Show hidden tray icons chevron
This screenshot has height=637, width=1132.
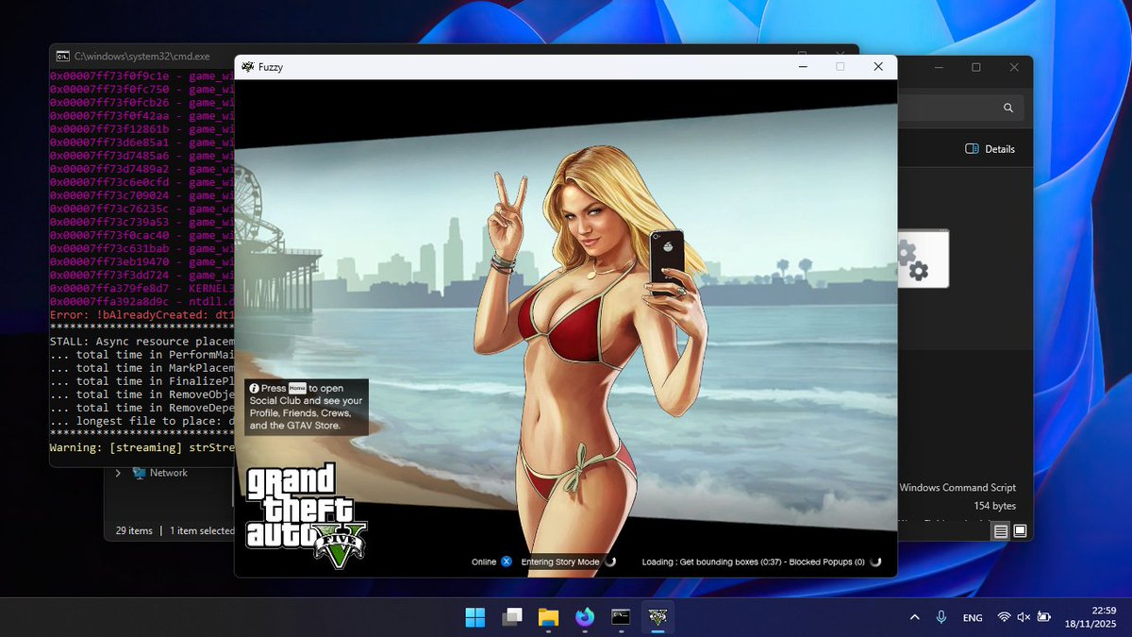pos(914,617)
